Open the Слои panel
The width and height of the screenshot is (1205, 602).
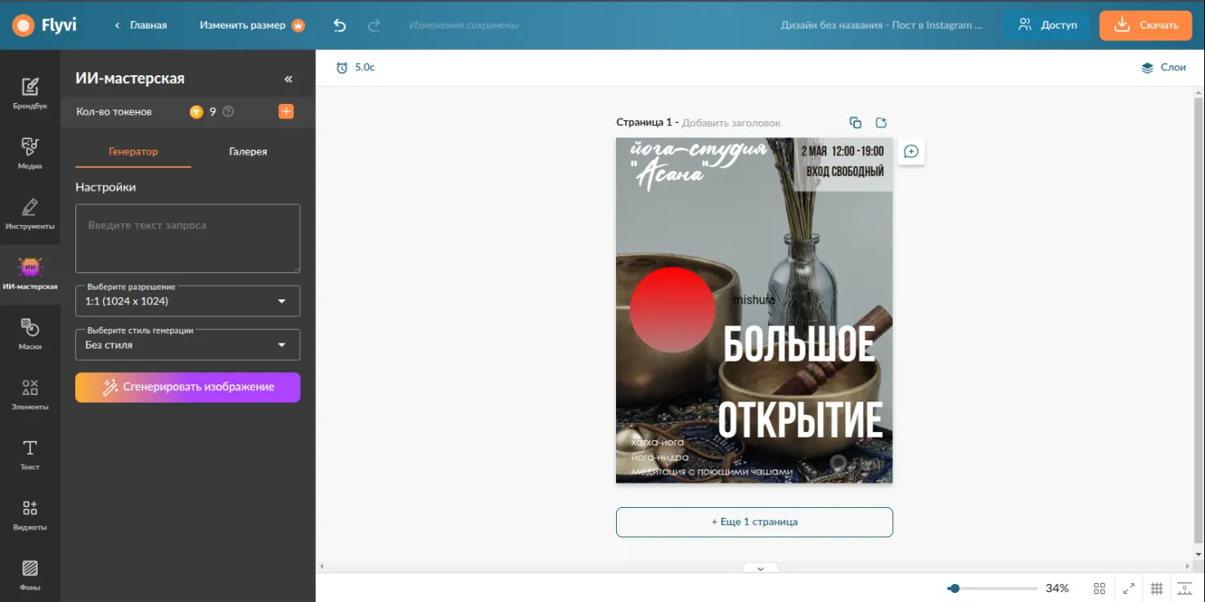[1163, 68]
